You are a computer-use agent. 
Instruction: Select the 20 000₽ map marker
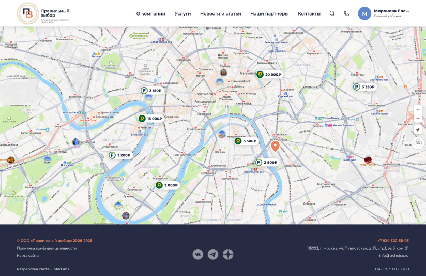coord(269,75)
